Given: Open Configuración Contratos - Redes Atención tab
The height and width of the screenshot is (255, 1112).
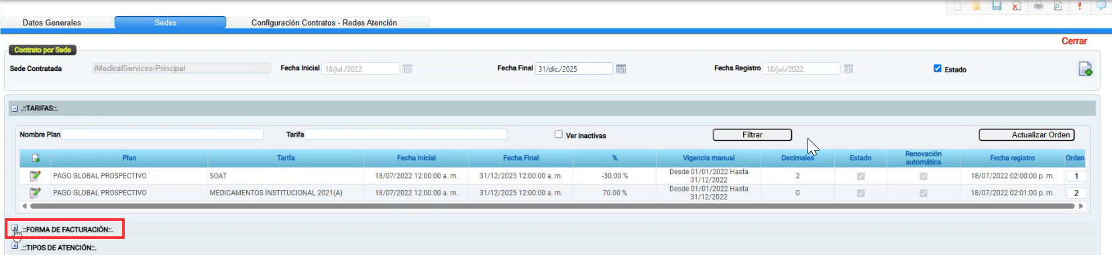Looking at the screenshot, I should click(x=328, y=23).
